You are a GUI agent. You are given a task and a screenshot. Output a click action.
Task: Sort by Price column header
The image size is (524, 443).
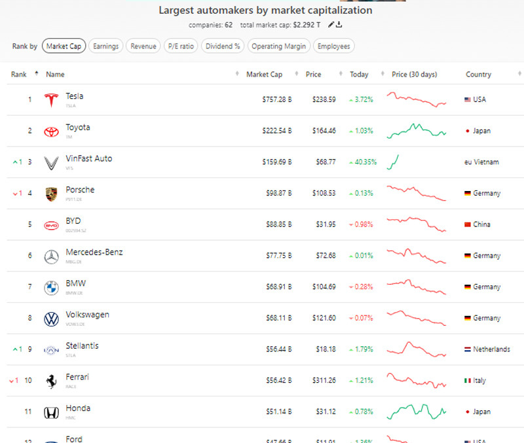click(x=313, y=75)
